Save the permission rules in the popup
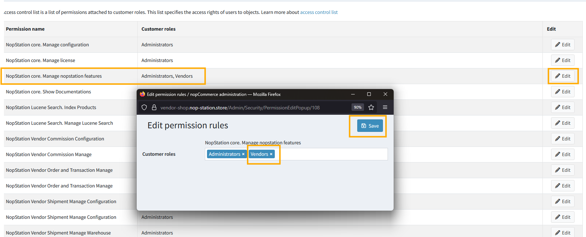 pos(370,126)
